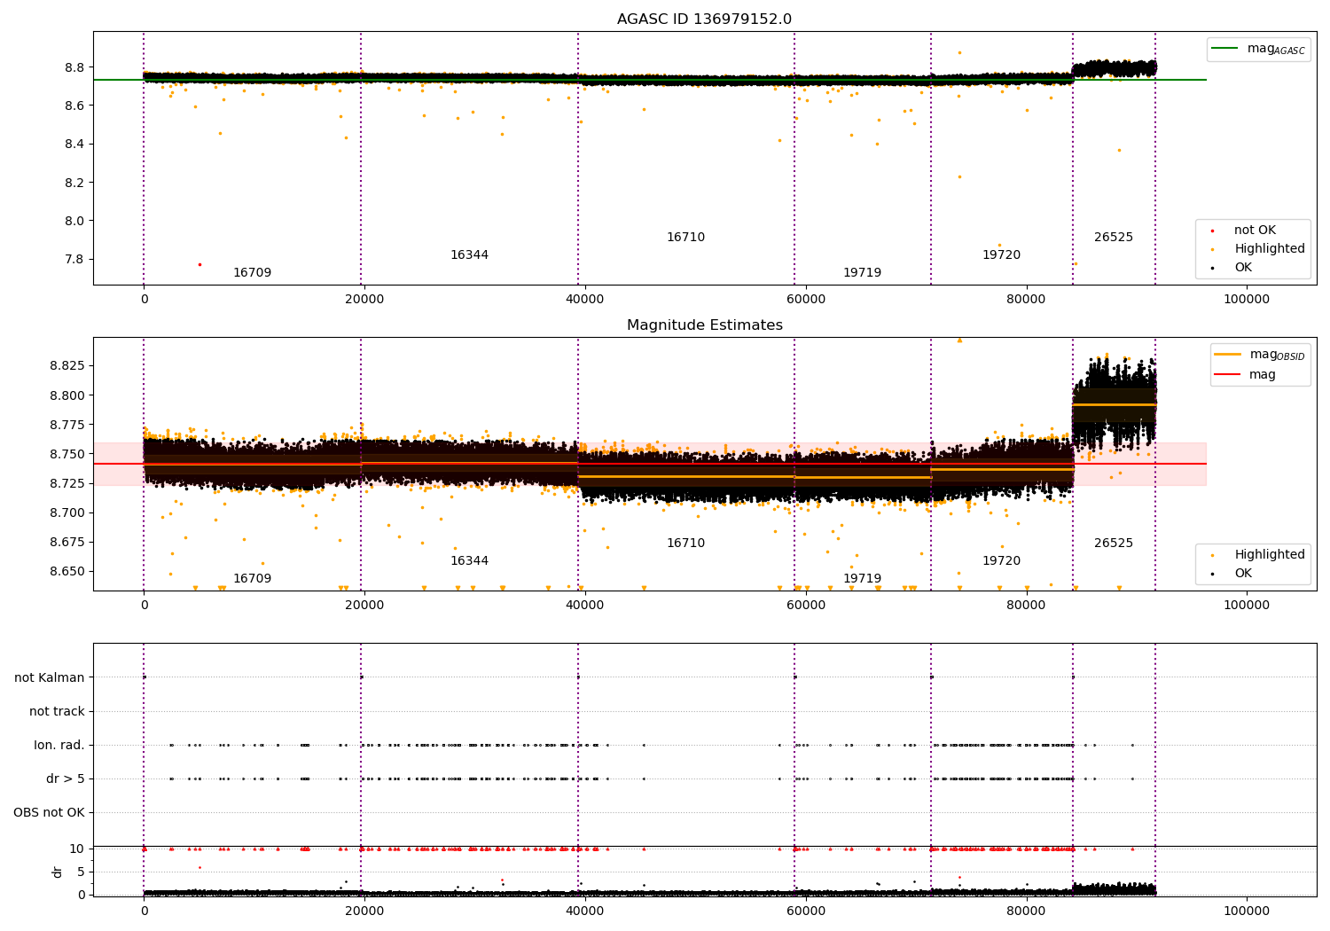The height and width of the screenshot is (931, 1330).
Task: Click the mag AGASC legend label text
Action: coord(1276,49)
